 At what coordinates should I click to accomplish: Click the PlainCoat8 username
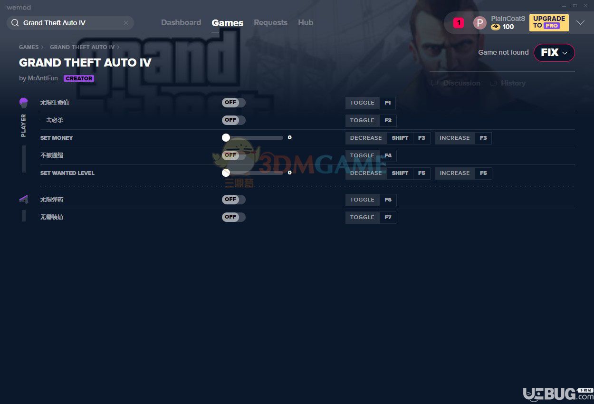click(x=508, y=19)
